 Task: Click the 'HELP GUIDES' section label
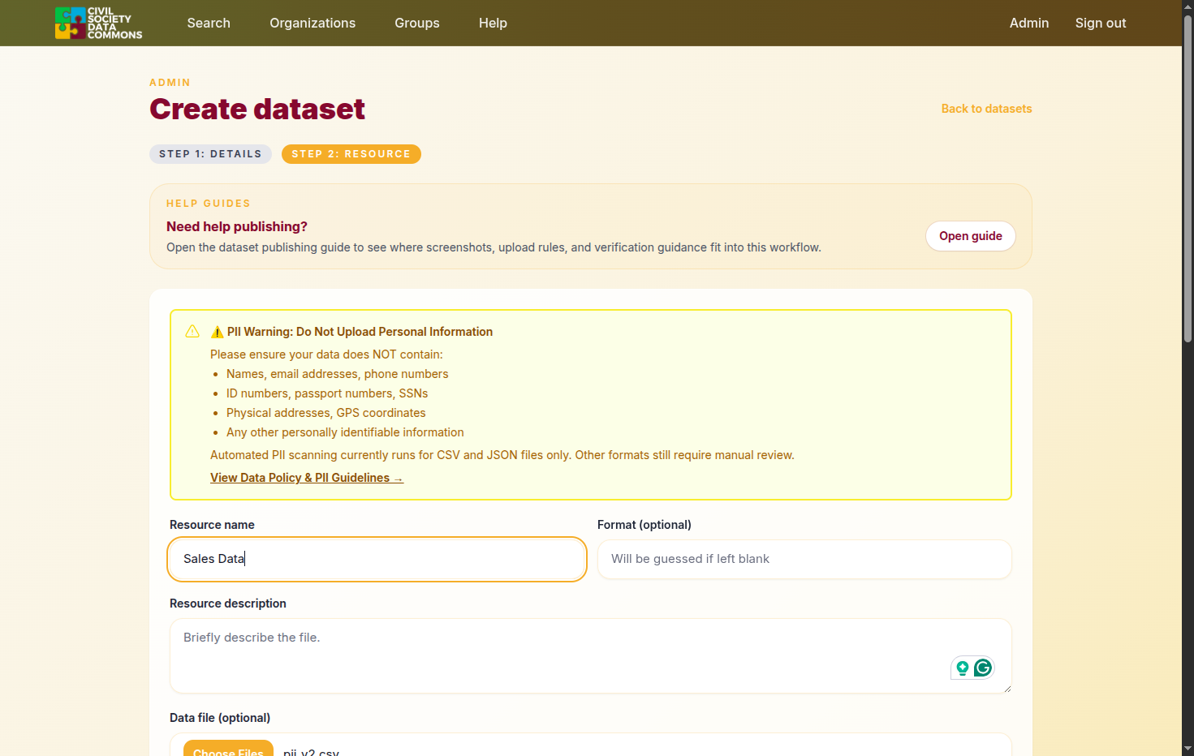click(x=209, y=204)
